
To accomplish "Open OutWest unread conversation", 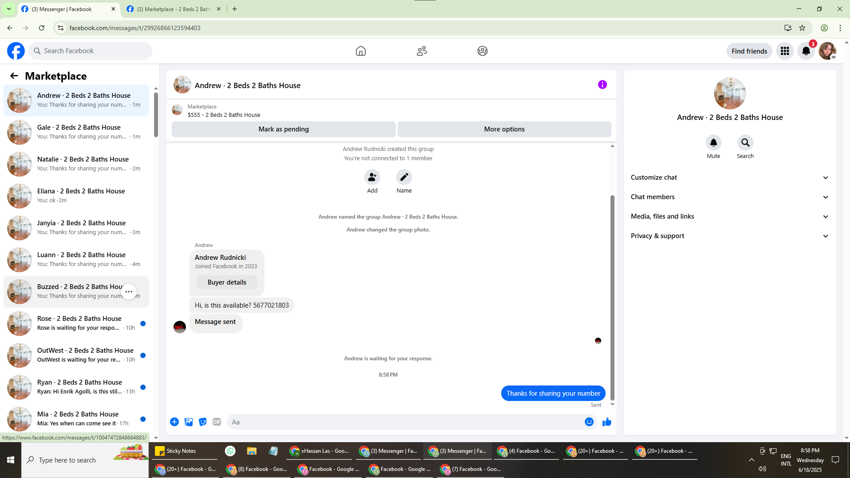I will [x=76, y=355].
